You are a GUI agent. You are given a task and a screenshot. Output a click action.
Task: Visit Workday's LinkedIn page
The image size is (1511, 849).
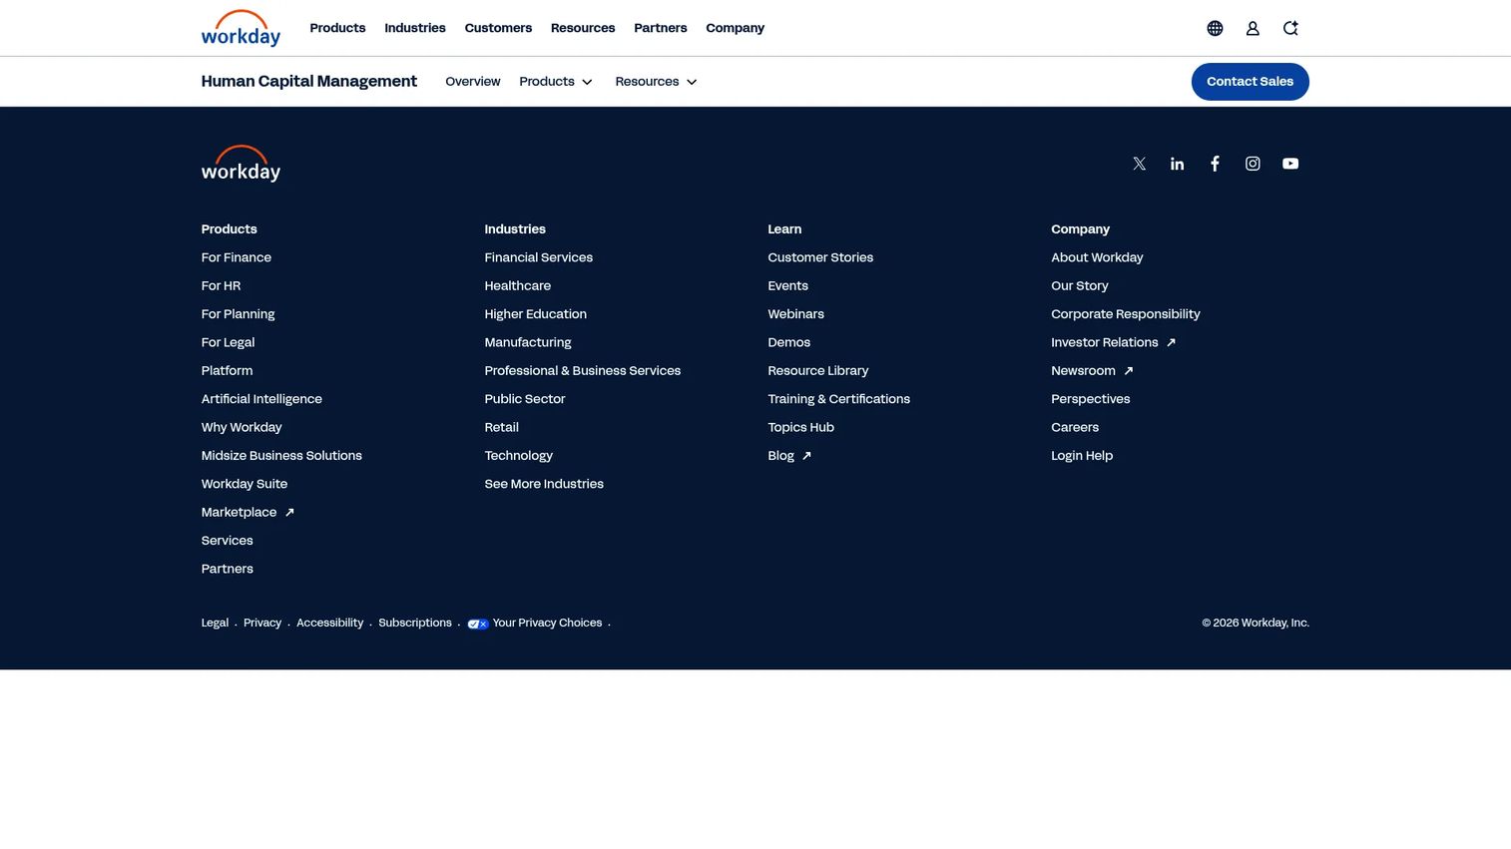click(1177, 164)
